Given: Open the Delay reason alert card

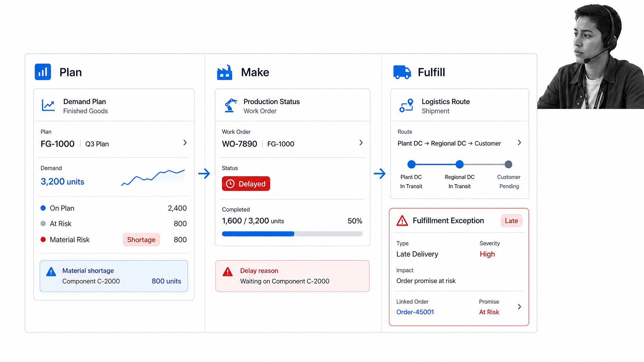Looking at the screenshot, I should pos(292,276).
